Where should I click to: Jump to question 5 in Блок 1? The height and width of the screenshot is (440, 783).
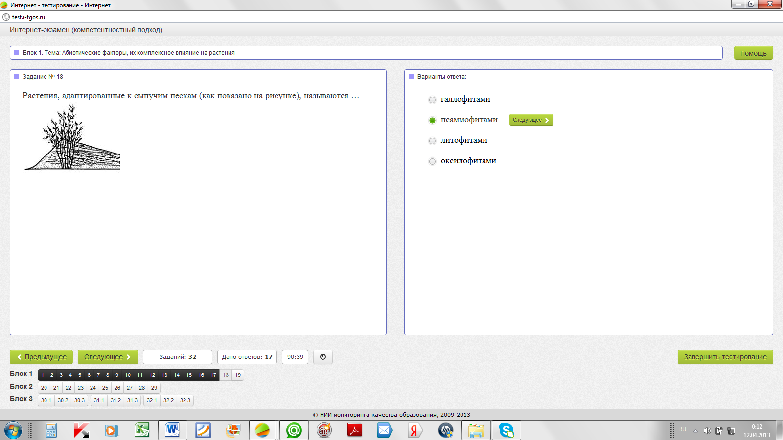80,375
